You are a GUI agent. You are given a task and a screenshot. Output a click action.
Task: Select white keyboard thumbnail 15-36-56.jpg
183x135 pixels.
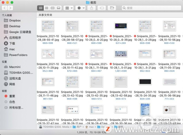pyautogui.click(x=170, y=82)
